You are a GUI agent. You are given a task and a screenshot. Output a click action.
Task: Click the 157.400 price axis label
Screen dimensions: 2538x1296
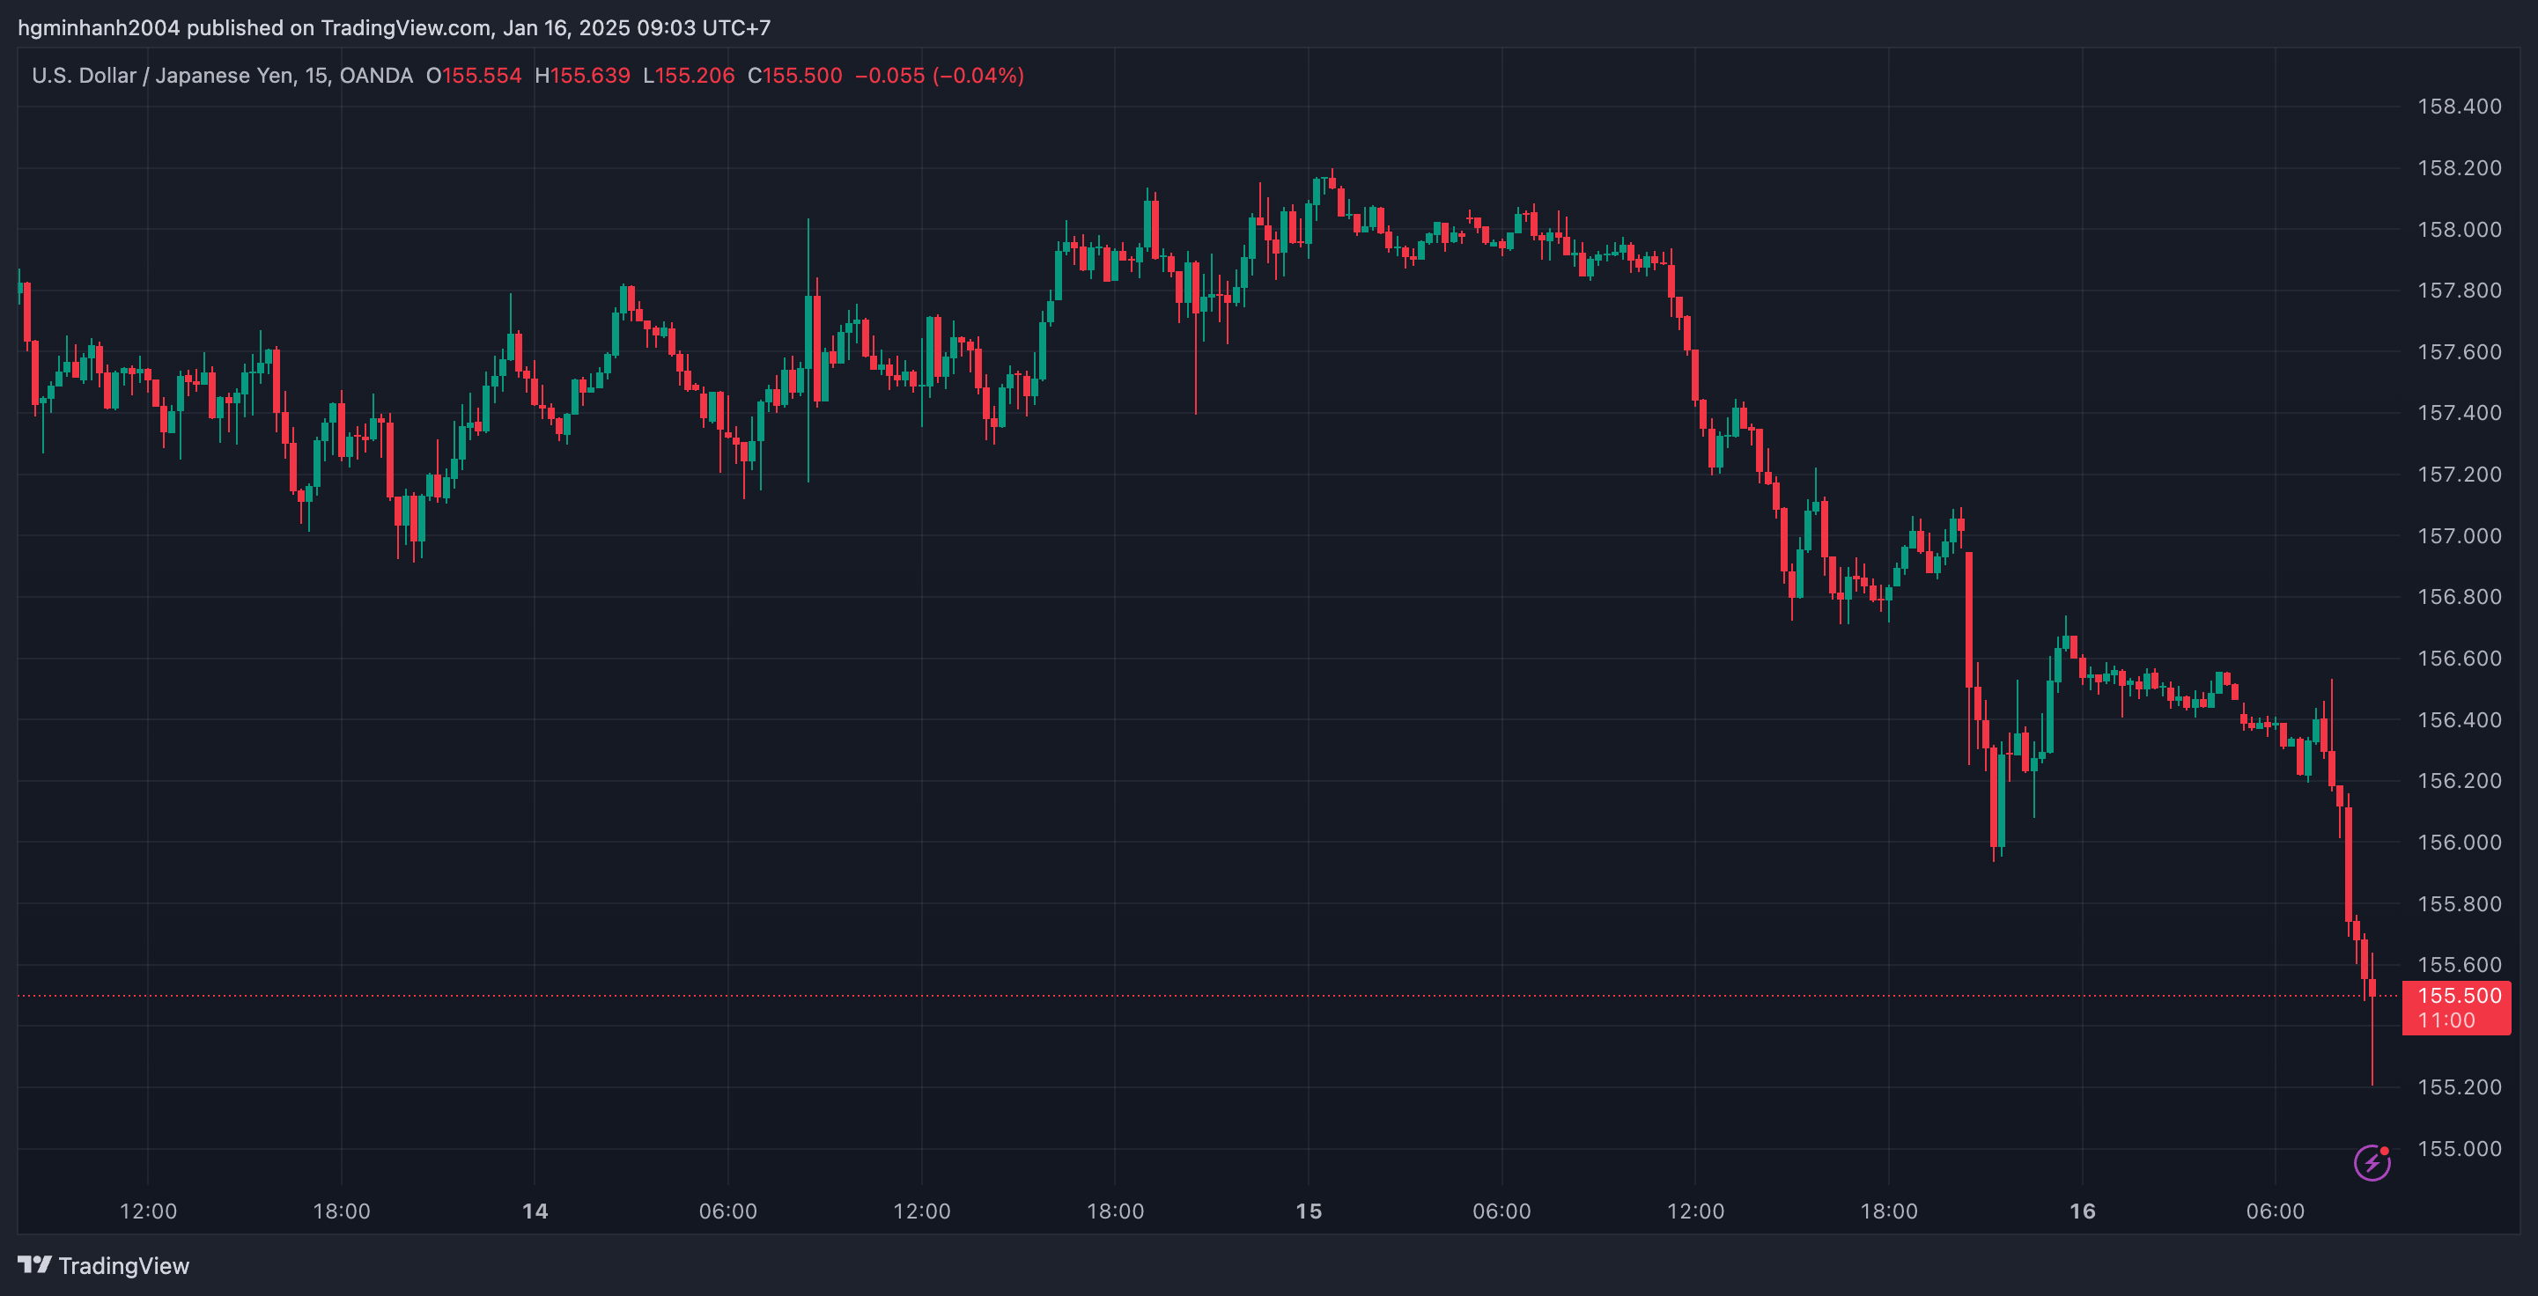[2459, 413]
